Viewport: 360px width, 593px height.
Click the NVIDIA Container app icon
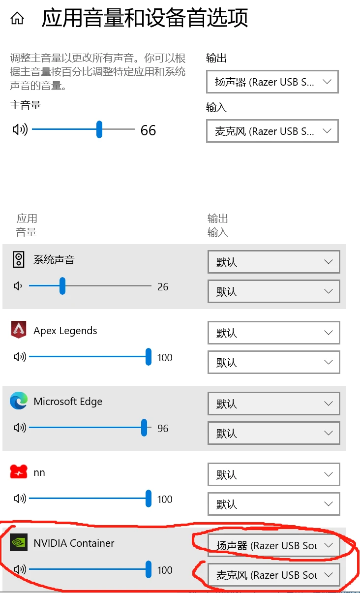point(18,542)
